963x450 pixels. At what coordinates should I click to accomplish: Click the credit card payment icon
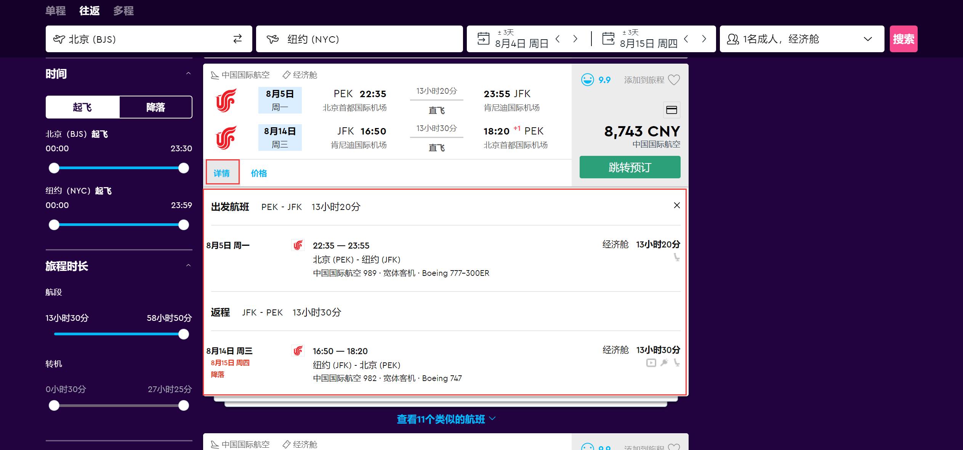coord(672,110)
